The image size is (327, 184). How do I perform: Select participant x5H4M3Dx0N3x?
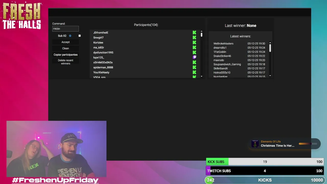[103, 63]
